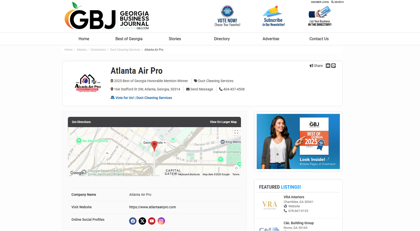
Task: Go to the Stories menu item
Action: pos(175,39)
